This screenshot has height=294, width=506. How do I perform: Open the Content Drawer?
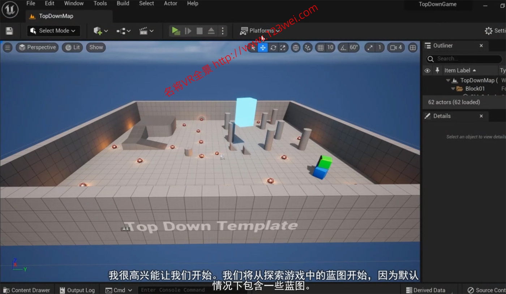(27, 290)
